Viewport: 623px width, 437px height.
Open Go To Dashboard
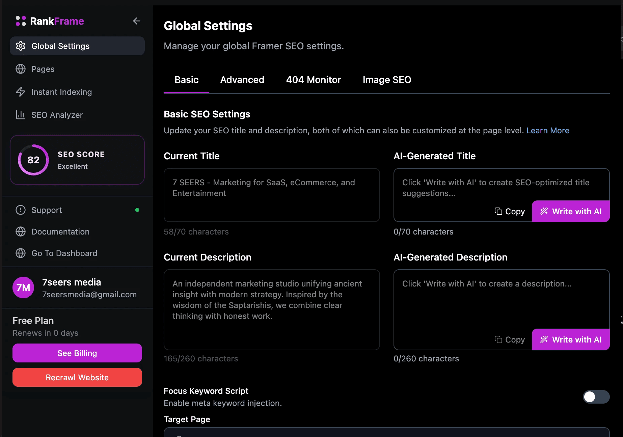[x=64, y=253]
